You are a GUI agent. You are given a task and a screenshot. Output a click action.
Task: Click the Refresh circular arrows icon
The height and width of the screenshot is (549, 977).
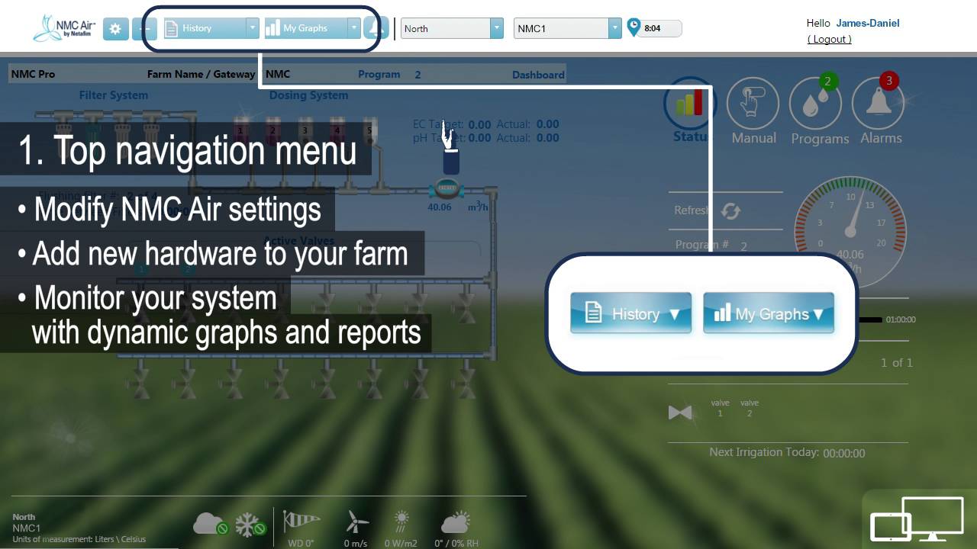[x=731, y=211]
